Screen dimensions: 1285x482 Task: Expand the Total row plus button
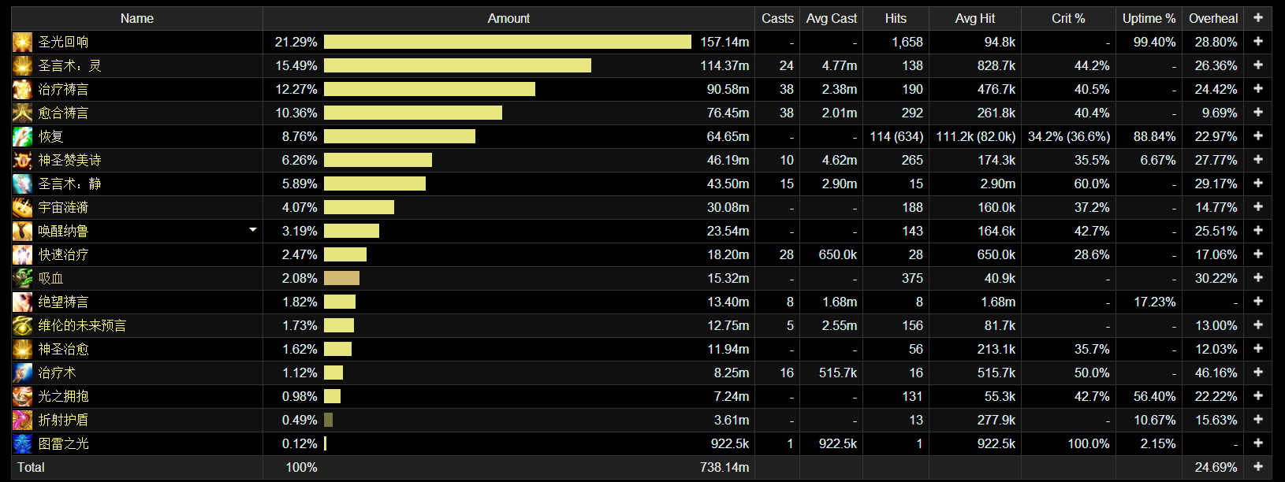click(1257, 467)
